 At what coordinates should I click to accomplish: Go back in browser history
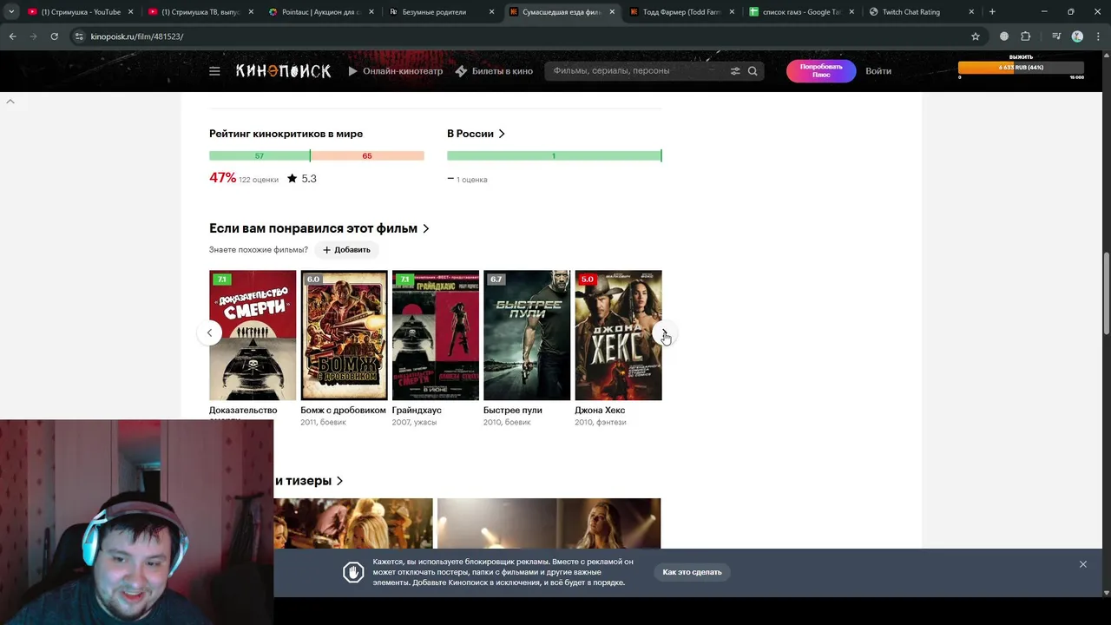pyautogui.click(x=12, y=36)
